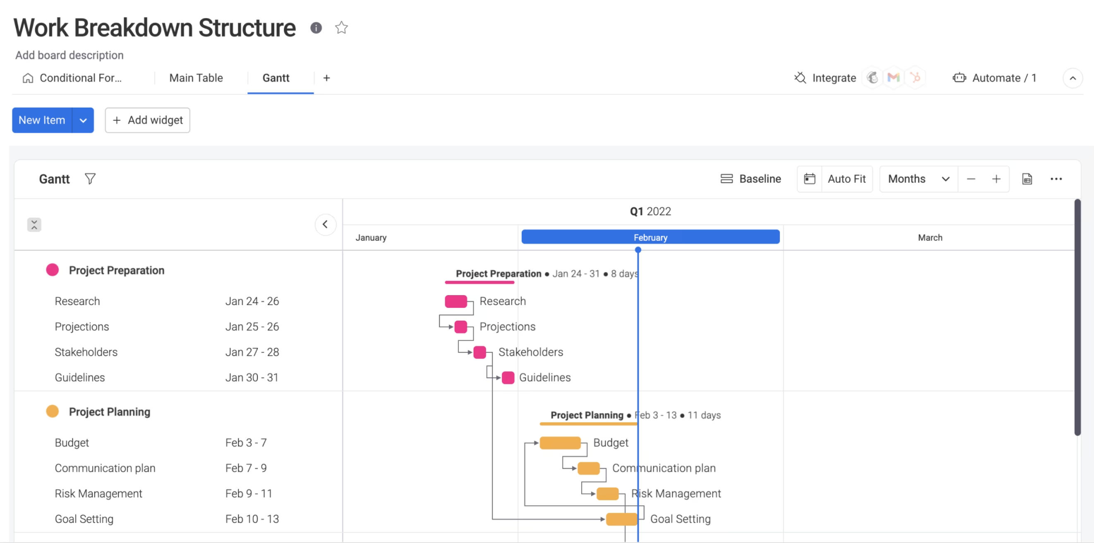Image resolution: width=1094 pixels, height=543 pixels.
Task: Open the Gantt three-dot menu
Action: [x=1056, y=179]
